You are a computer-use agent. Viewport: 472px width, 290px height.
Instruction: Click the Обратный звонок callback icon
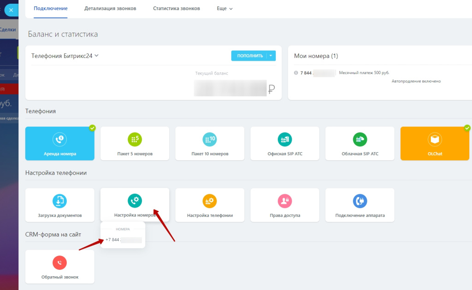(x=60, y=263)
